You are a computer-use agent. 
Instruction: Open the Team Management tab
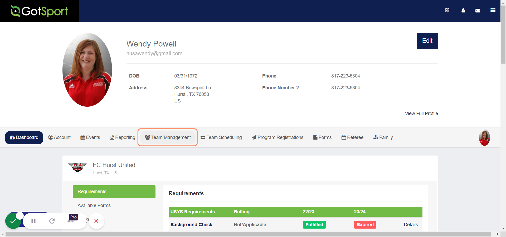point(168,137)
